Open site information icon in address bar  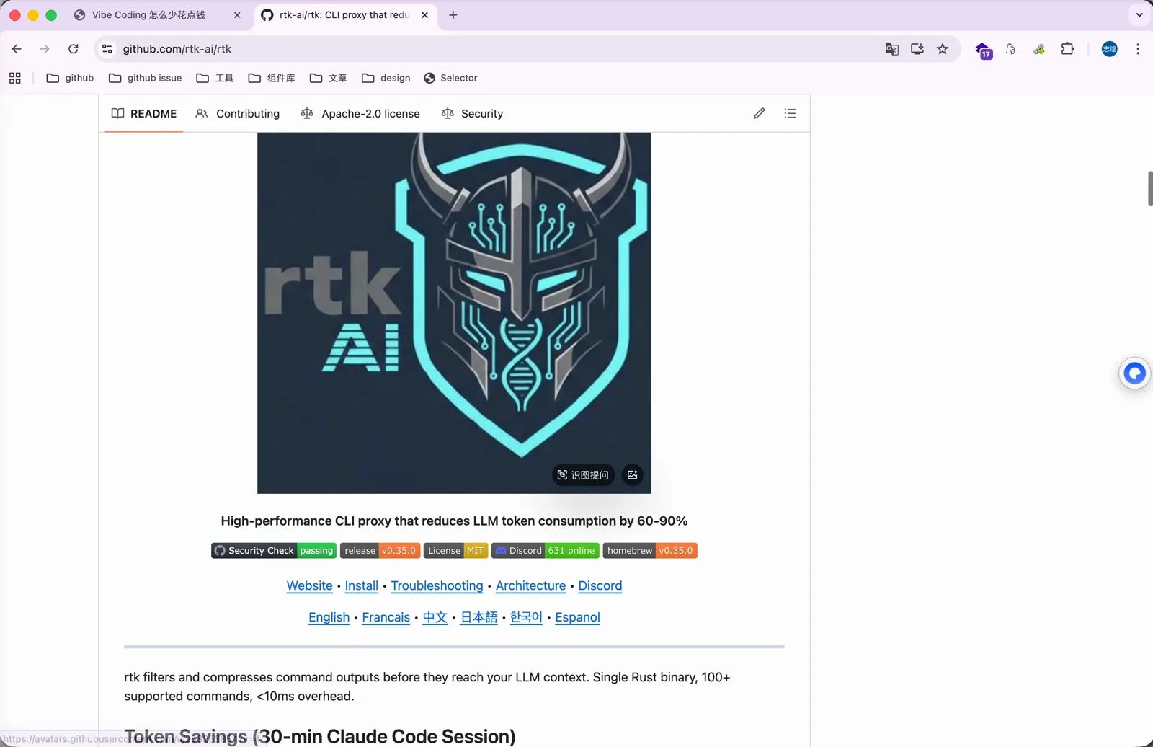(x=107, y=49)
